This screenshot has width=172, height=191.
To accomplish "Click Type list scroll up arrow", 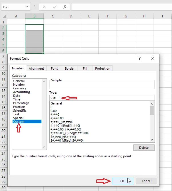I will coord(152,104).
